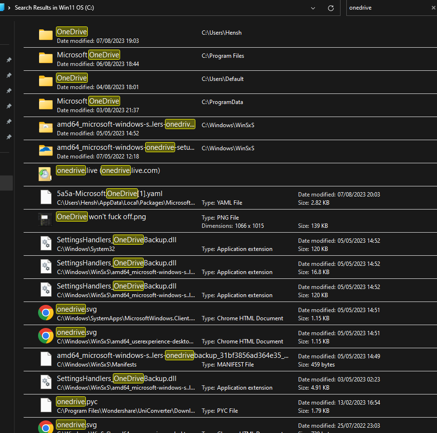The image size is (437, 433).
Task: Click the Search Results in Win11 OS (C:) breadcrumb
Action: 55,8
